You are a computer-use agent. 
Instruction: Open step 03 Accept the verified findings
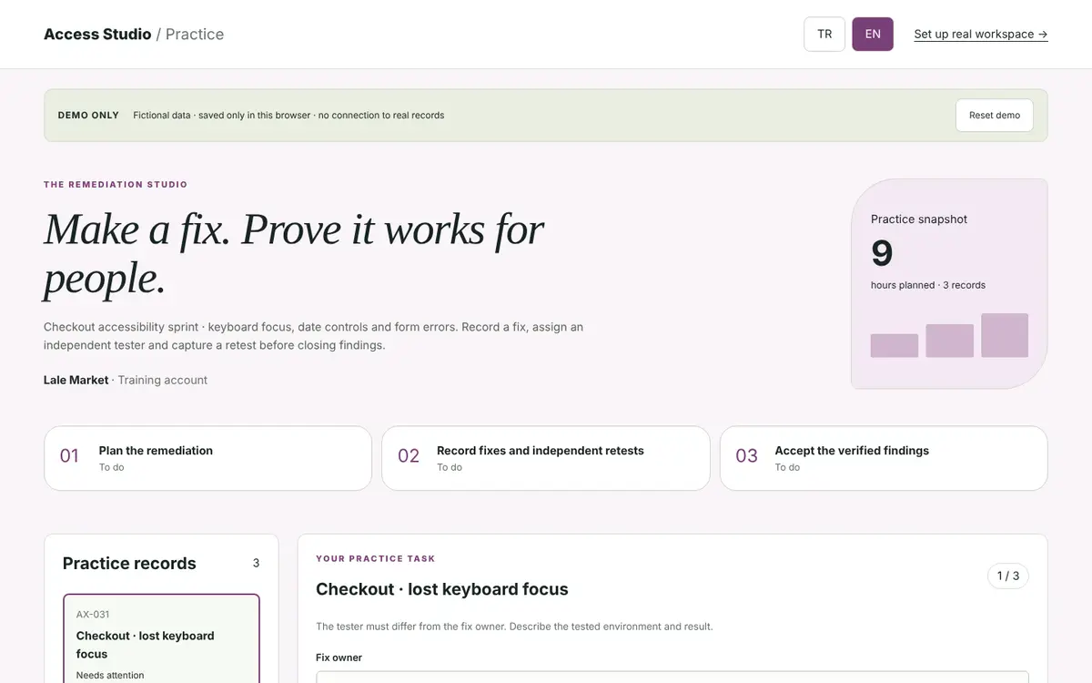[884, 458]
